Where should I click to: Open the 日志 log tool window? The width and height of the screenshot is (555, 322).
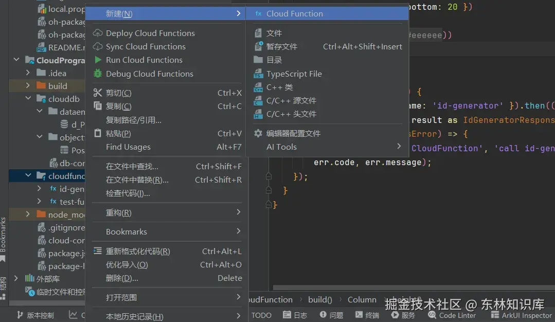295,315
